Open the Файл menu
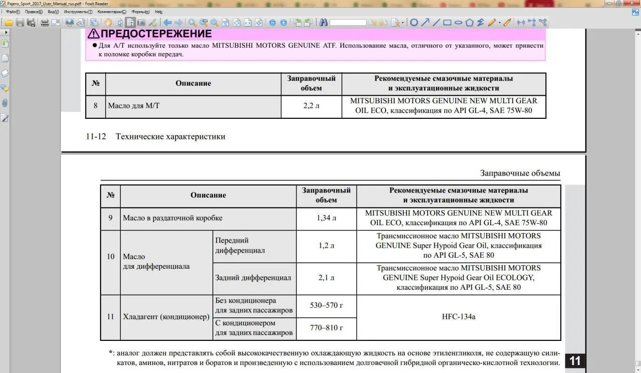The height and width of the screenshot is (373, 641). click(x=13, y=12)
